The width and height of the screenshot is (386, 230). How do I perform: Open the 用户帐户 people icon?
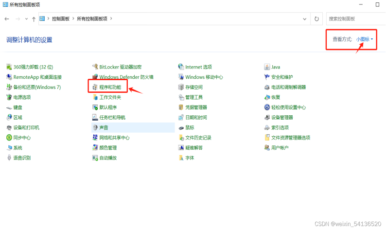pyautogui.click(x=267, y=148)
